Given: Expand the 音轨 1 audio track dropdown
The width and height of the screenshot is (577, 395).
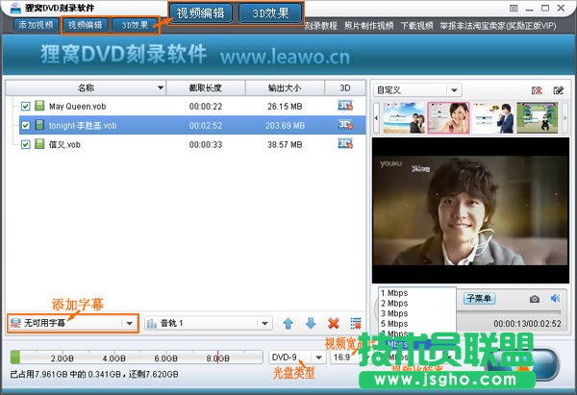Looking at the screenshot, I should click(264, 324).
